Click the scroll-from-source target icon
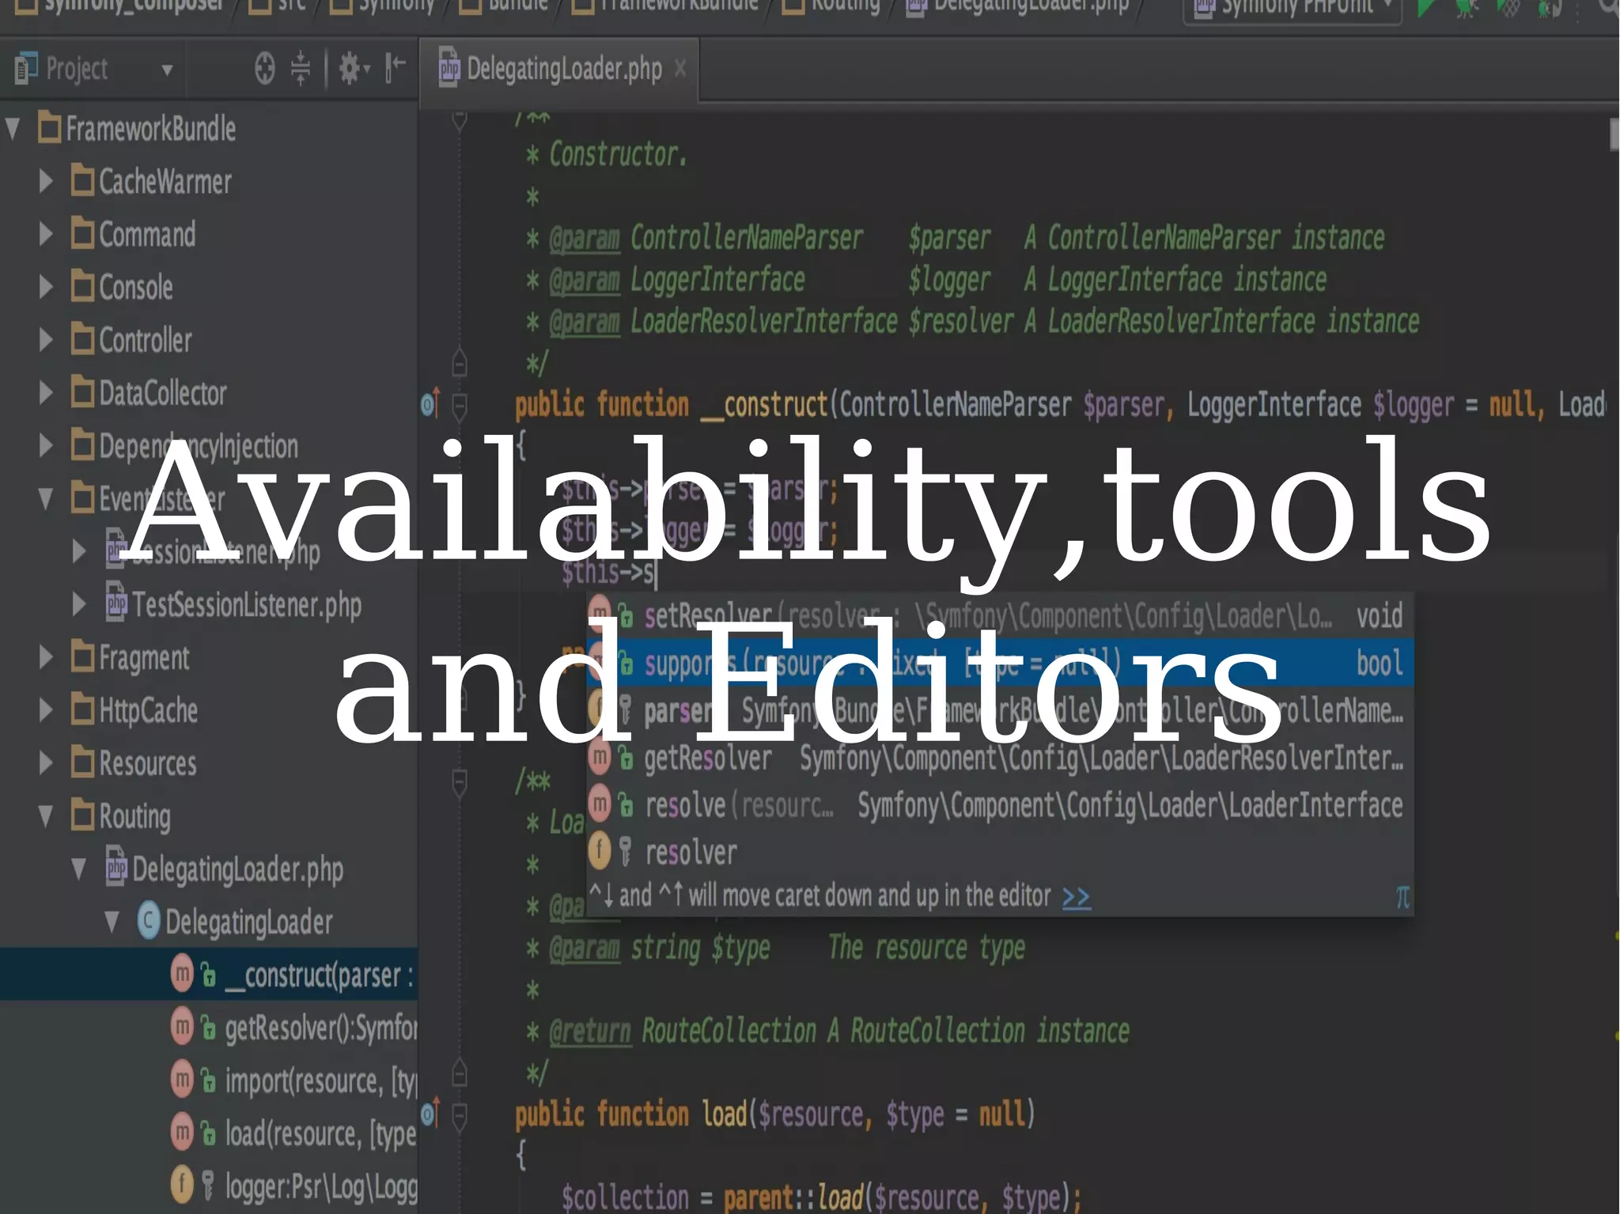 [265, 69]
